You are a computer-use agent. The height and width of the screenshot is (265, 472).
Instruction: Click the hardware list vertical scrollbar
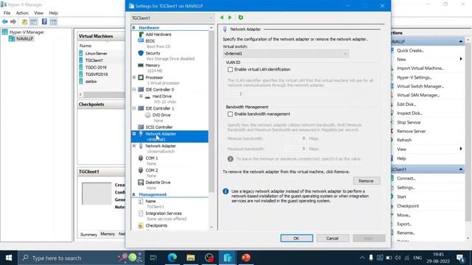tap(211, 111)
